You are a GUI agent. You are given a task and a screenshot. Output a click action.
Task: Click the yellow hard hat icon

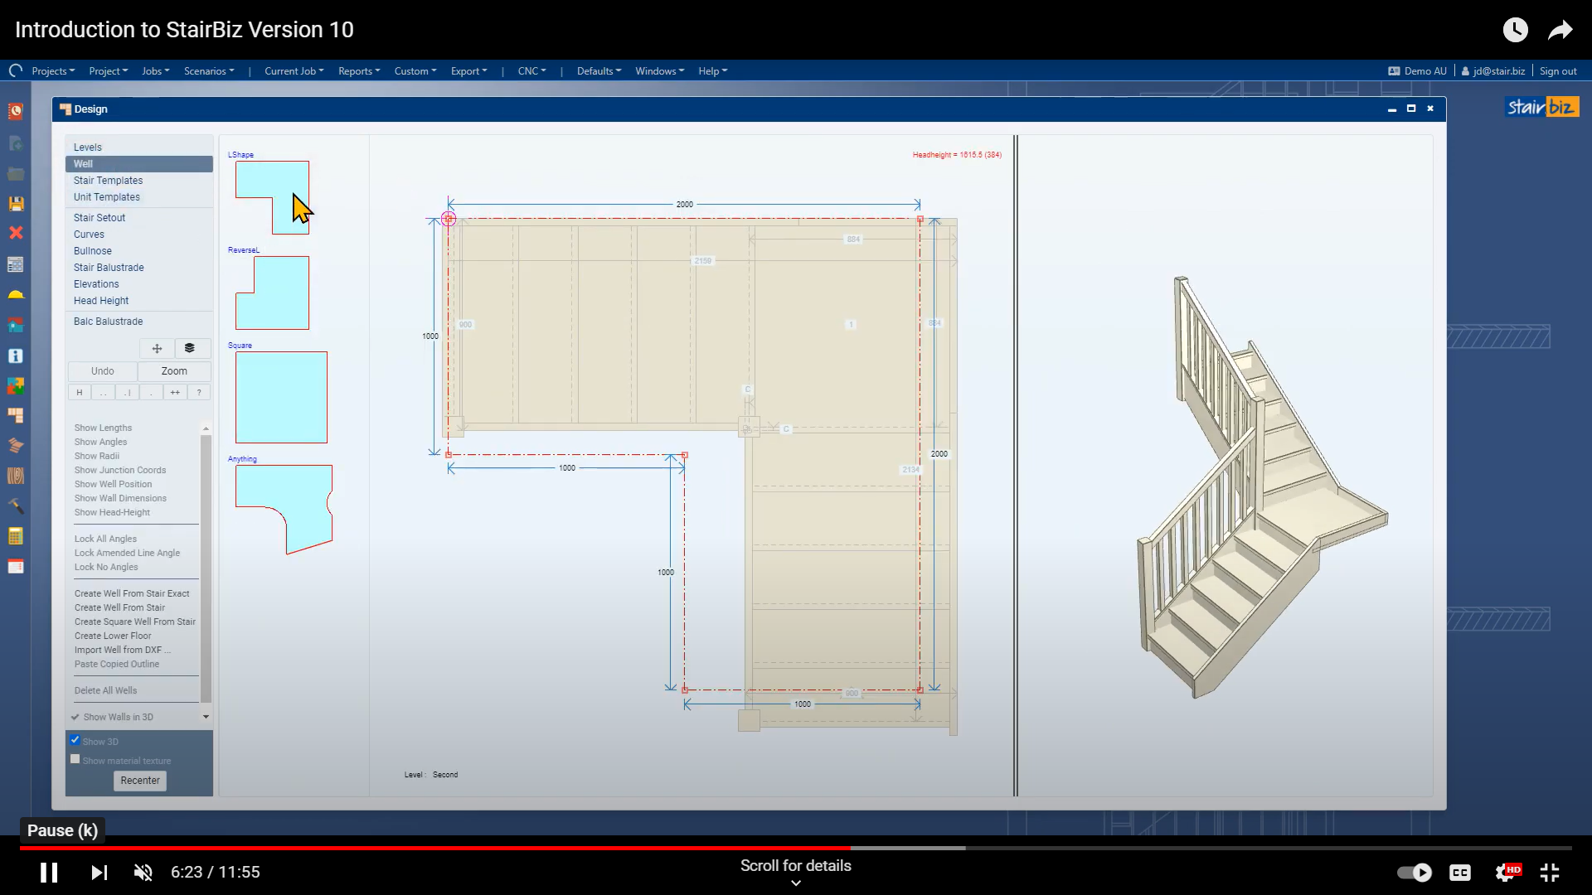pyautogui.click(x=15, y=294)
